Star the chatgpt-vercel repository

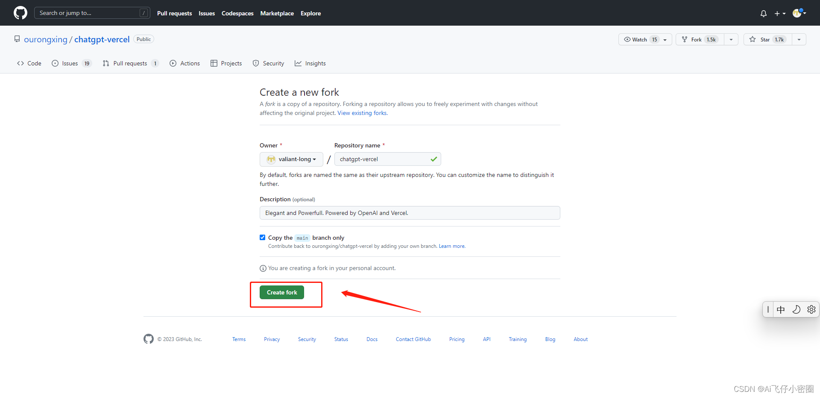point(768,39)
